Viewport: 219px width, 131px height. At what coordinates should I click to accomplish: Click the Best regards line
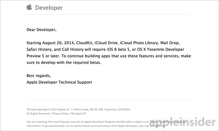(39, 76)
